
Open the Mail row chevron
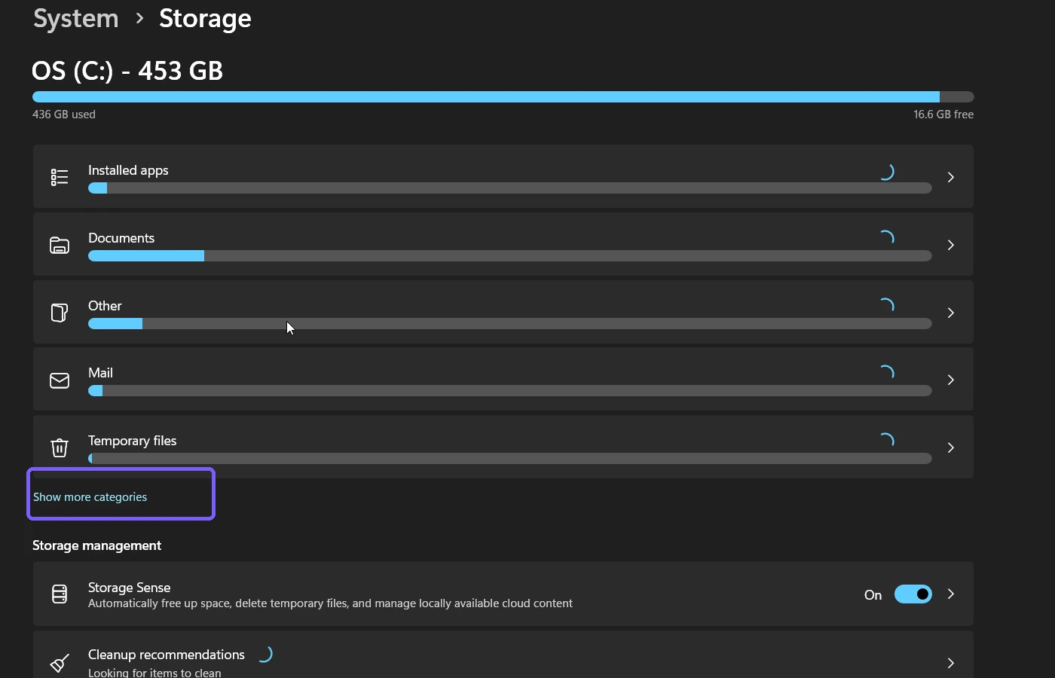(951, 380)
